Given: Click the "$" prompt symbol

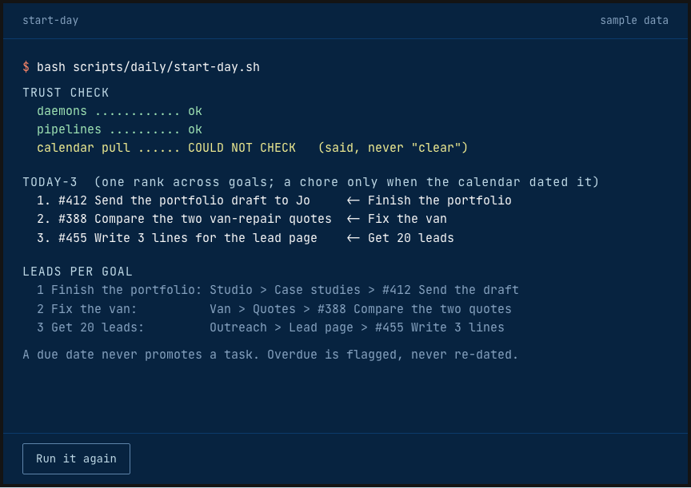Looking at the screenshot, I should (x=26, y=67).
